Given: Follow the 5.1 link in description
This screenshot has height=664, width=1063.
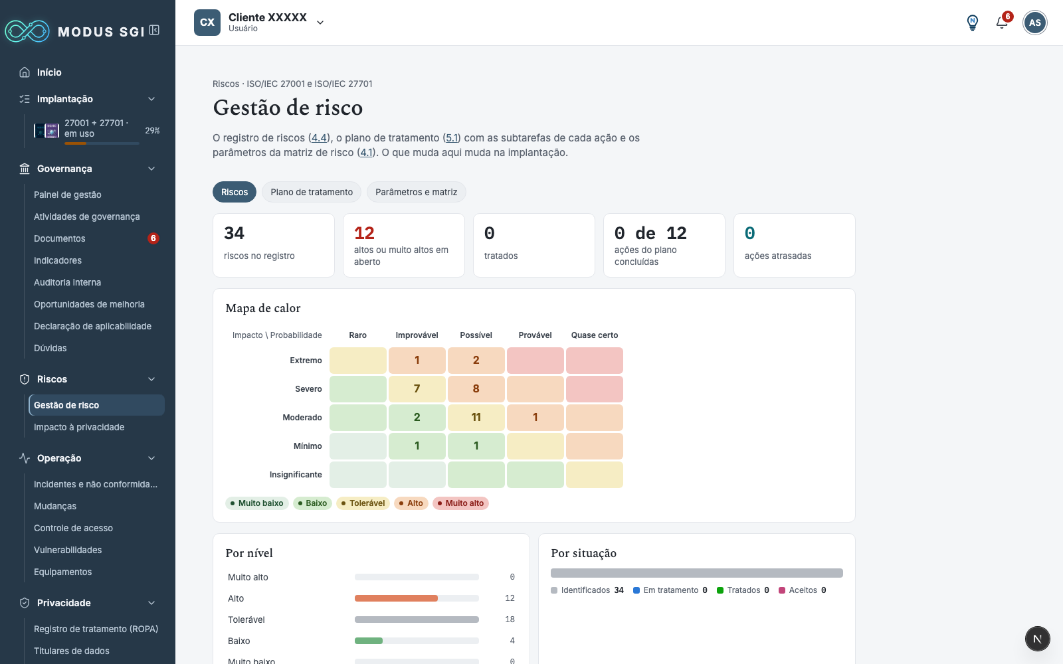Looking at the screenshot, I should coord(452,138).
